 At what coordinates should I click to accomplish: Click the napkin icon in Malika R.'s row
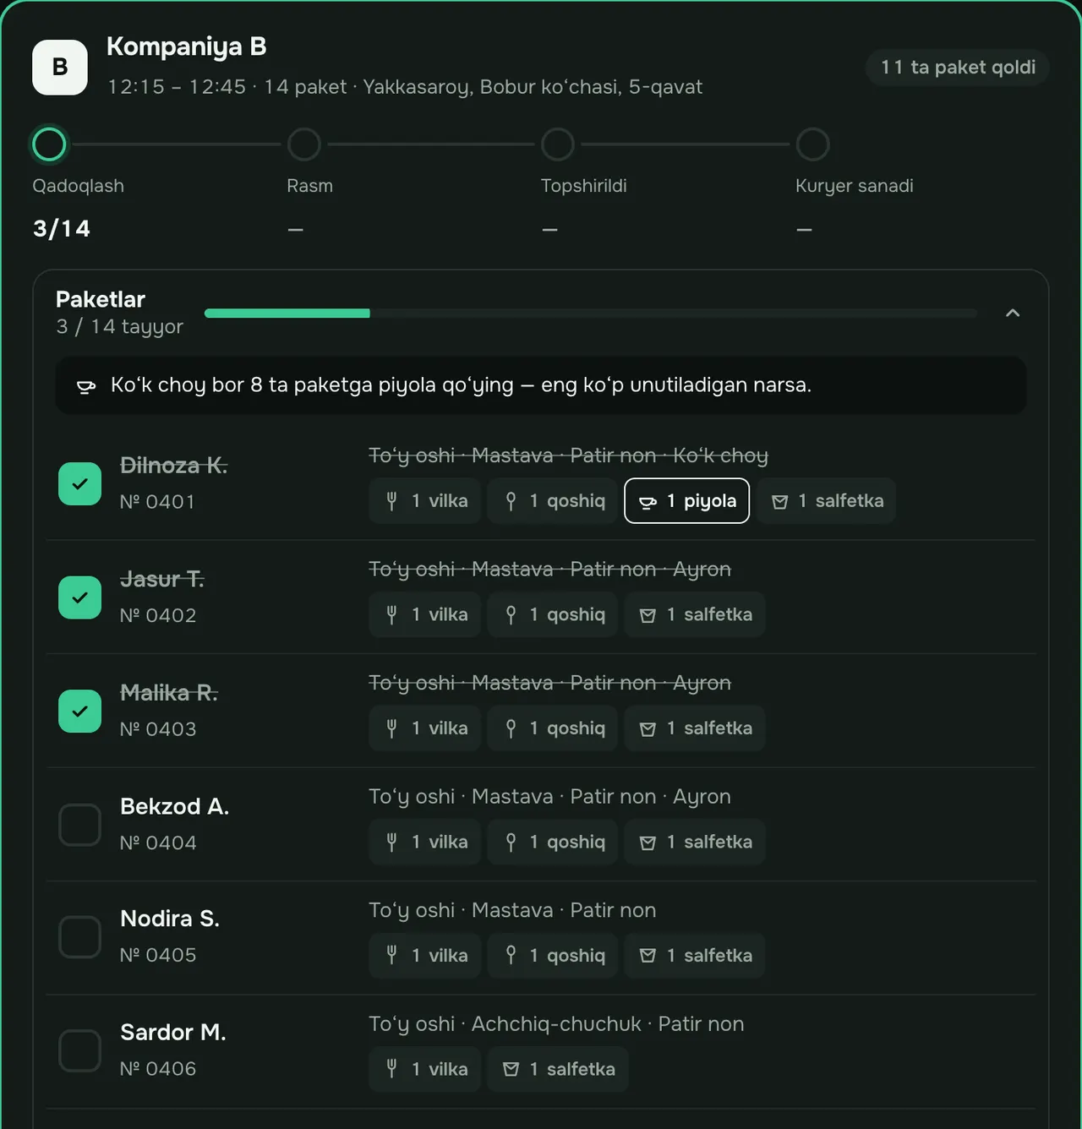point(648,729)
